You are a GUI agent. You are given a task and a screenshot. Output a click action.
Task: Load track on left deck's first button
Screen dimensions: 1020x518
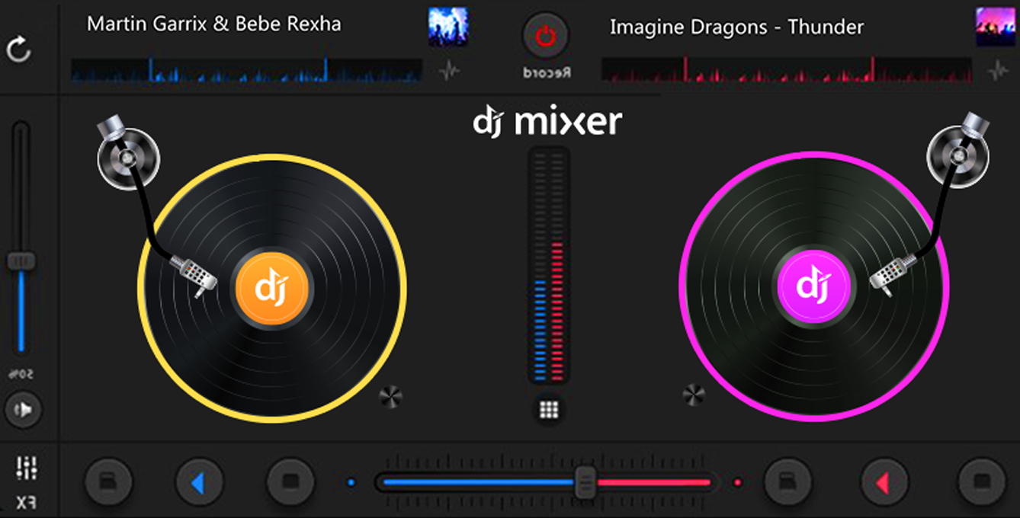[x=107, y=482]
